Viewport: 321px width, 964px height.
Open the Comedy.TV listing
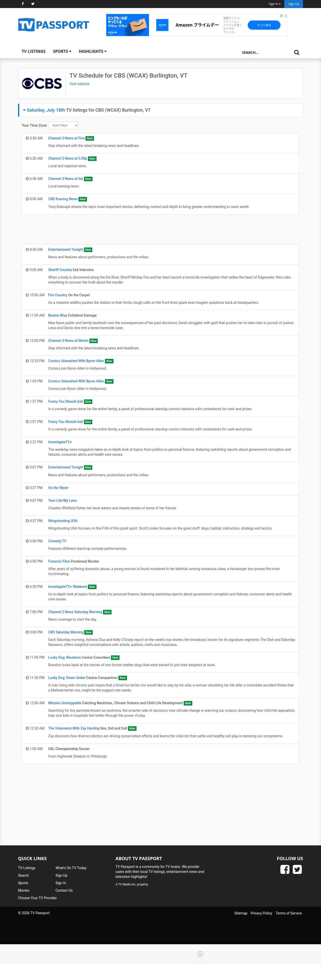(57, 541)
